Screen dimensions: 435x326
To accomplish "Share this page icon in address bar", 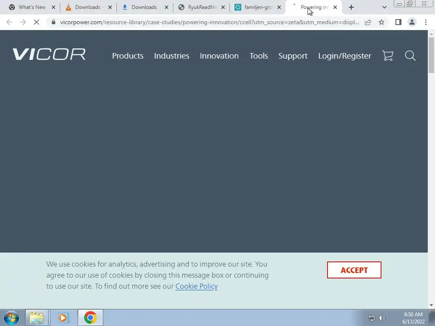I will point(368,22).
